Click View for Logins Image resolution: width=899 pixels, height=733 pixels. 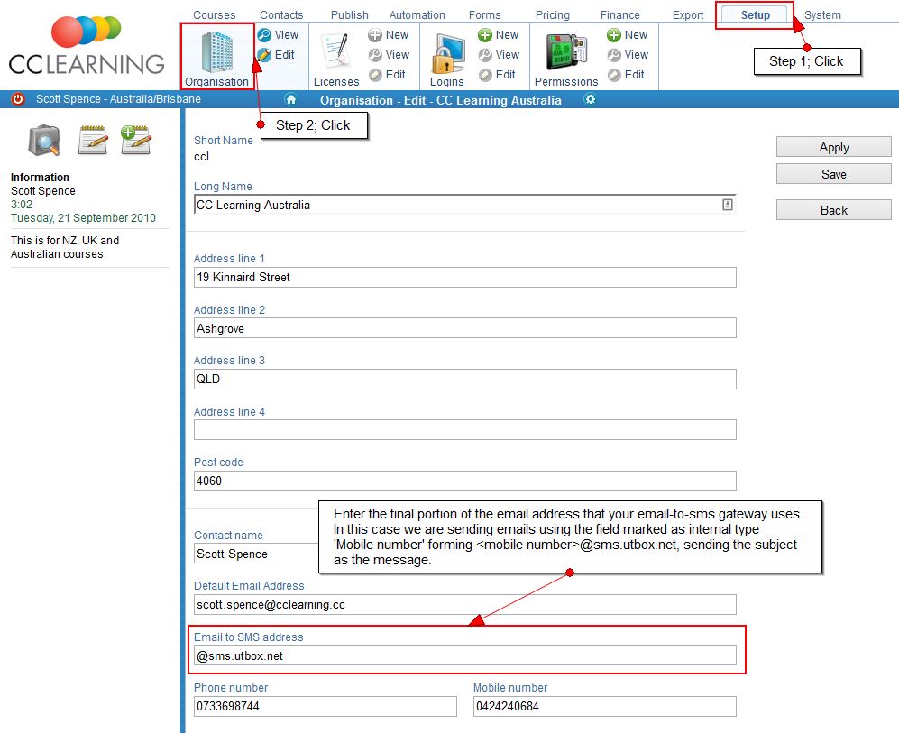[499, 55]
